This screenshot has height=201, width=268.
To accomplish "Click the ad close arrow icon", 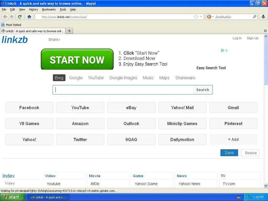I will click(x=226, y=50).
